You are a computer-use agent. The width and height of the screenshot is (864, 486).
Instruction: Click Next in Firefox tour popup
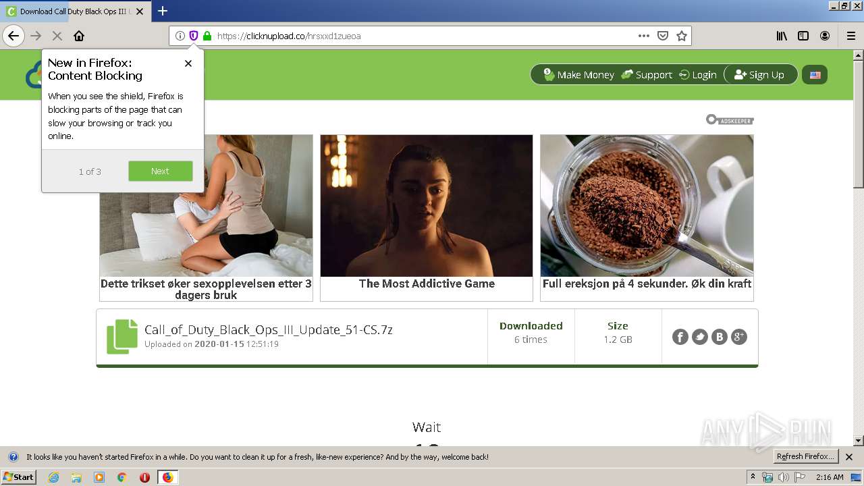tap(161, 171)
